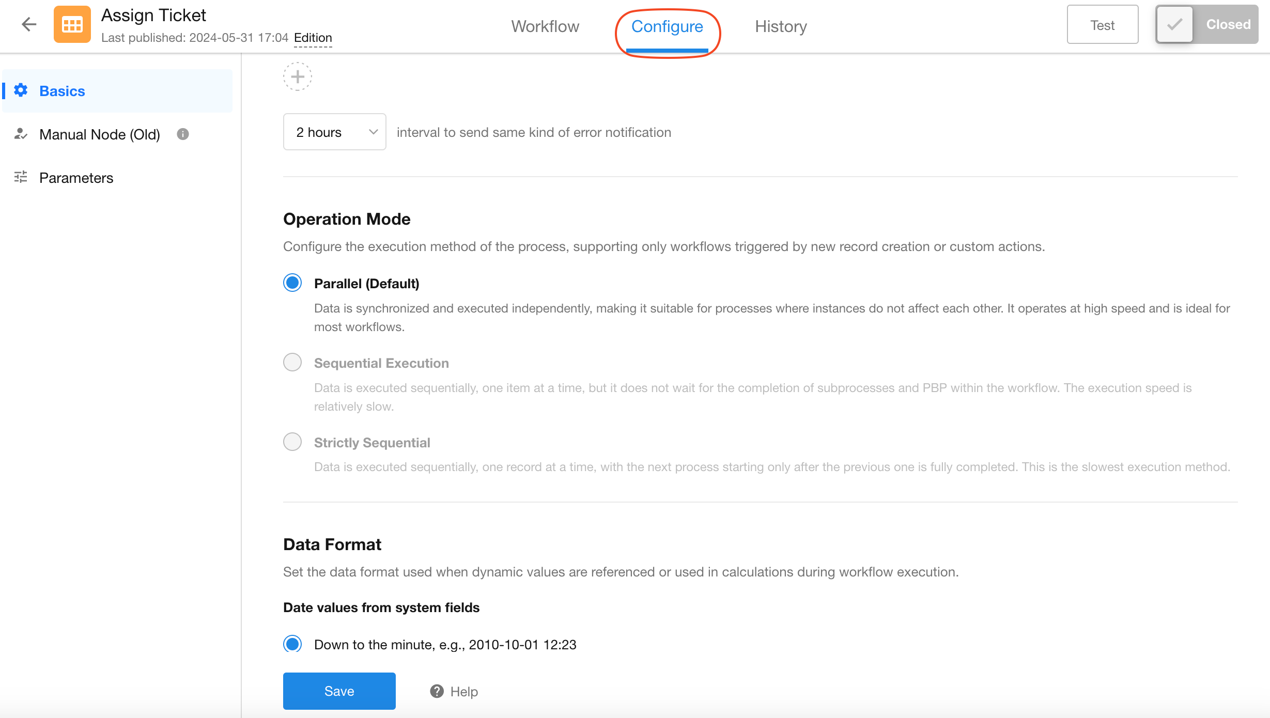Click the blue Save button

pyautogui.click(x=339, y=691)
